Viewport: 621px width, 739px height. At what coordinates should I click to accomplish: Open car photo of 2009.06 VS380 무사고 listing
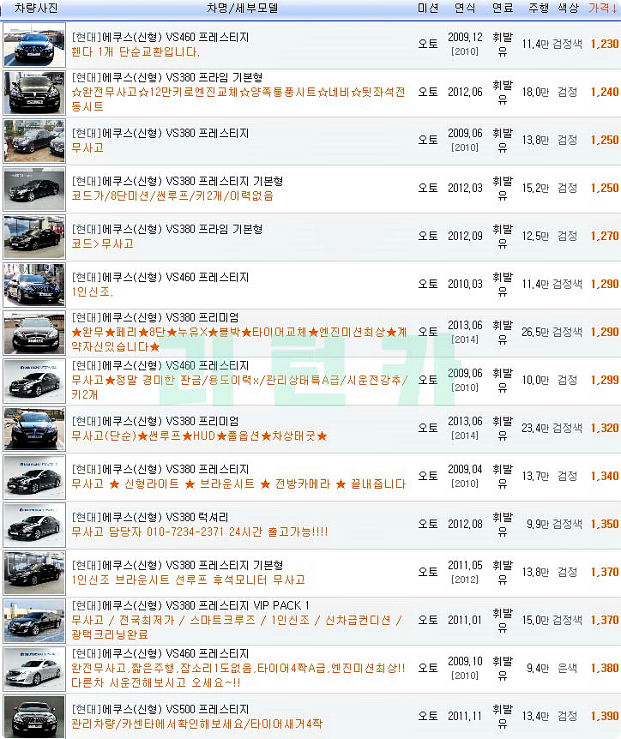[34, 141]
